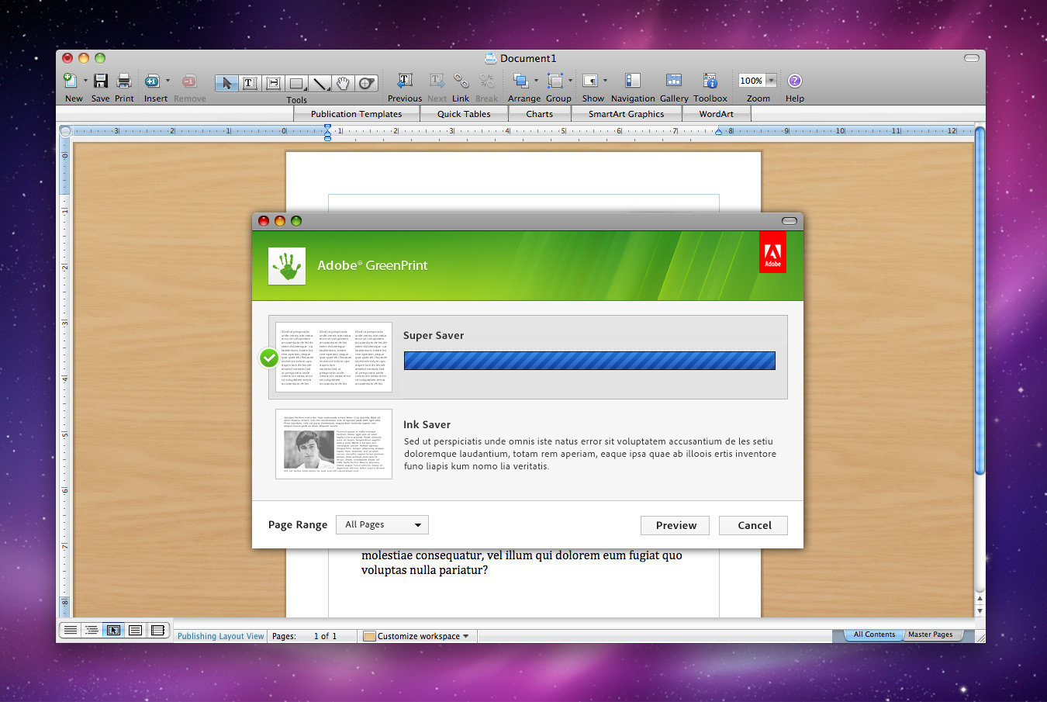Viewport: 1047px width, 702px height.
Task: Click the scroll down arrow
Action: 980,611
